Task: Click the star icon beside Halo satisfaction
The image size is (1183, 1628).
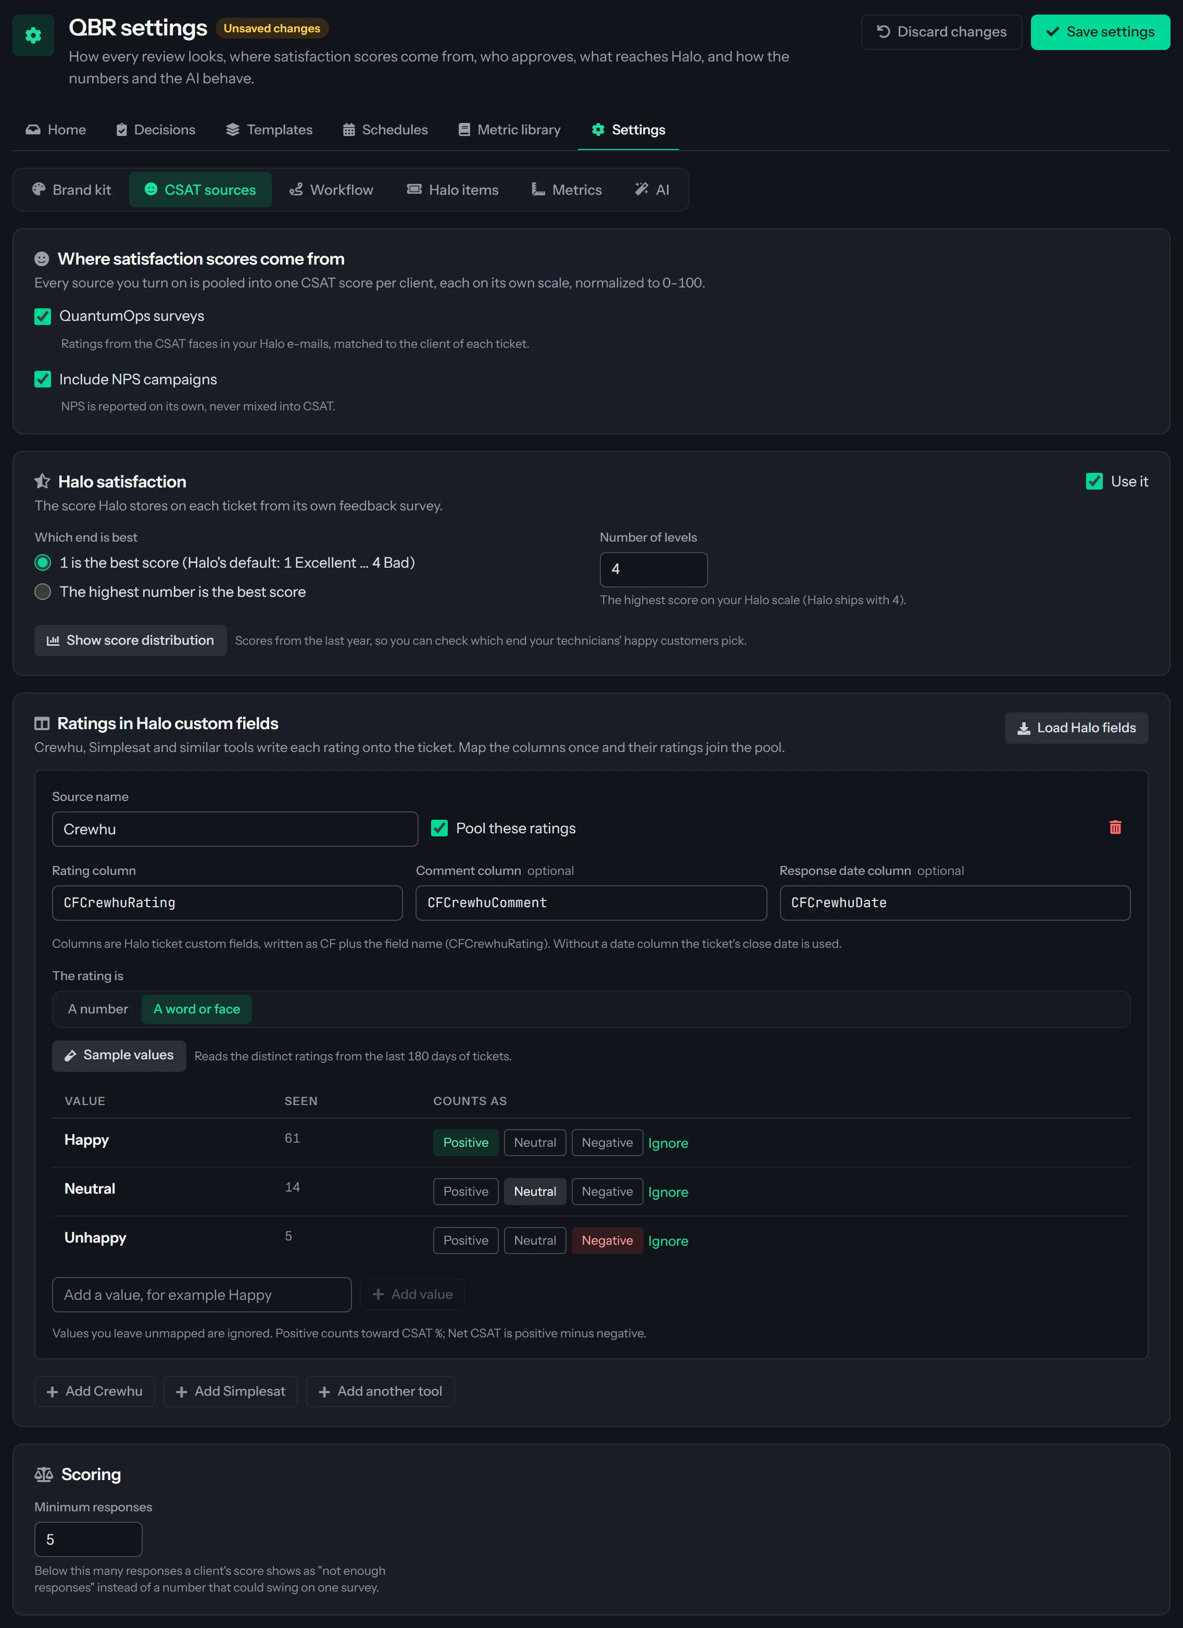Action: point(42,481)
